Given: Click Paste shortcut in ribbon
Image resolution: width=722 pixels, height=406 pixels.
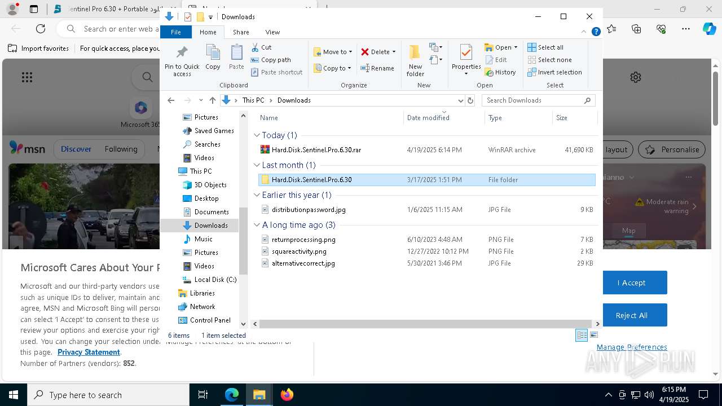Looking at the screenshot, I should pyautogui.click(x=277, y=72).
